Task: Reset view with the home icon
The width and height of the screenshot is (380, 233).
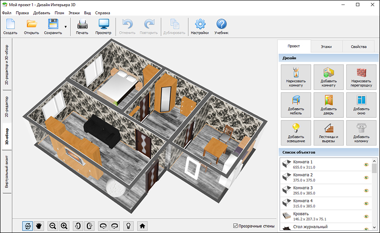Action: tap(142, 226)
